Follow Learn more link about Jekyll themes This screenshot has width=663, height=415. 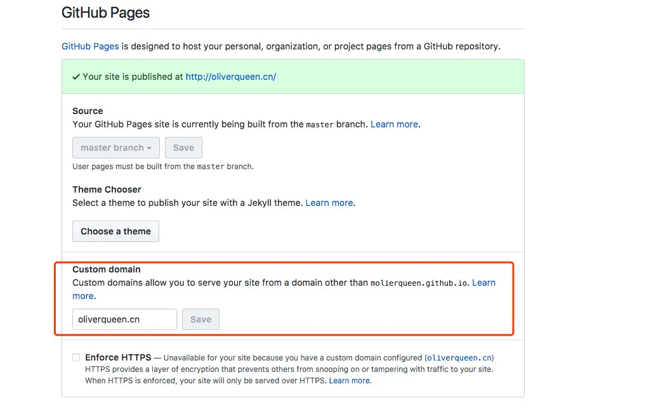tap(329, 203)
